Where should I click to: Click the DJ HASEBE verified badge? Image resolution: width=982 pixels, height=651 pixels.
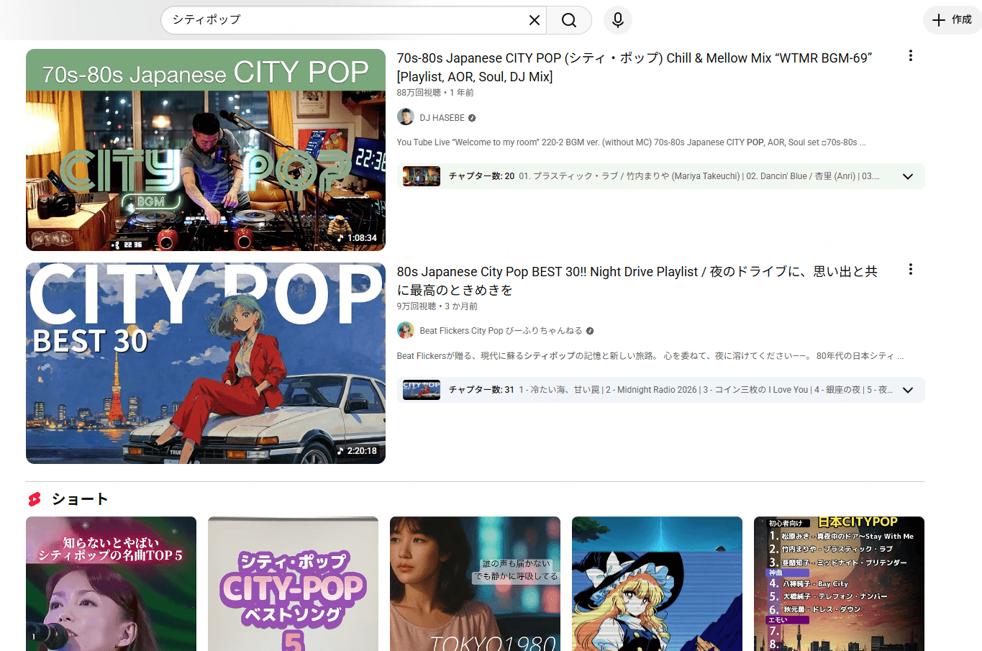point(472,118)
